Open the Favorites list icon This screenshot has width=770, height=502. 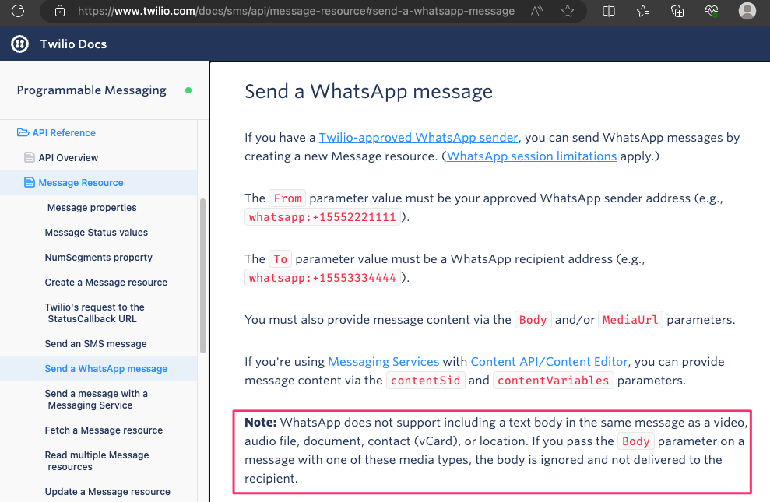(x=643, y=11)
